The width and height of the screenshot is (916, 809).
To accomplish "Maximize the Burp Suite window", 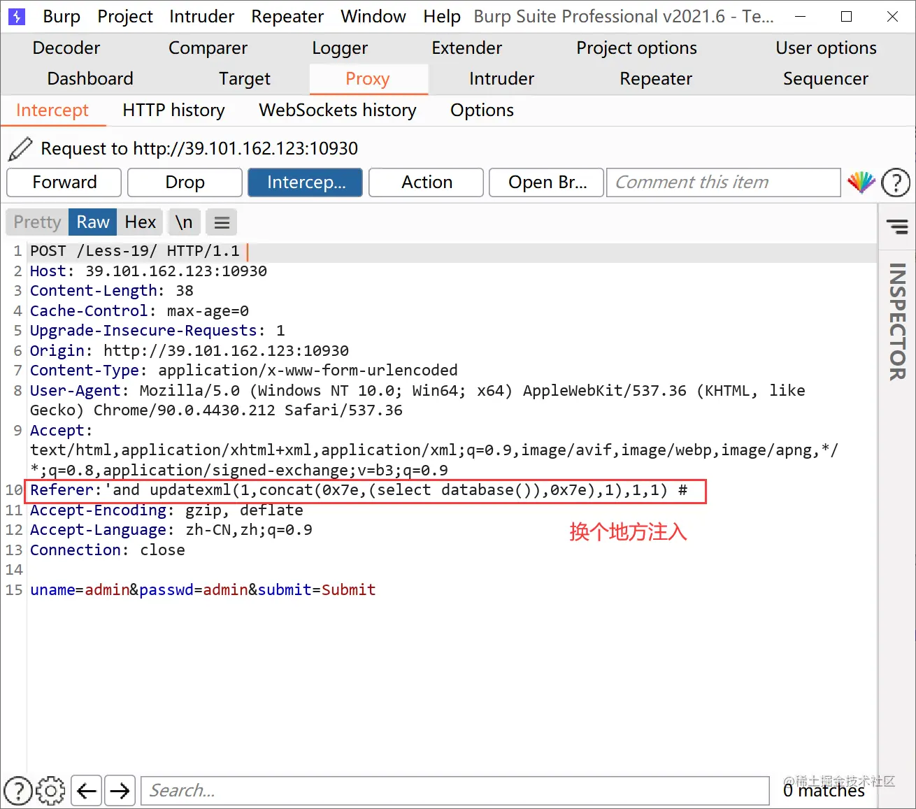I will pos(846,16).
